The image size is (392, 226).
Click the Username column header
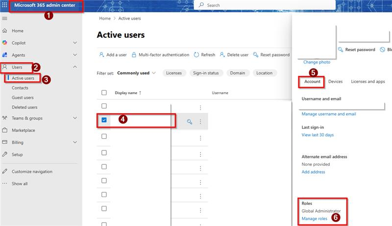[220, 93]
